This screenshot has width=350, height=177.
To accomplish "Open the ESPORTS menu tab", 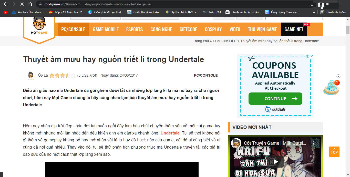I will 135,29.
